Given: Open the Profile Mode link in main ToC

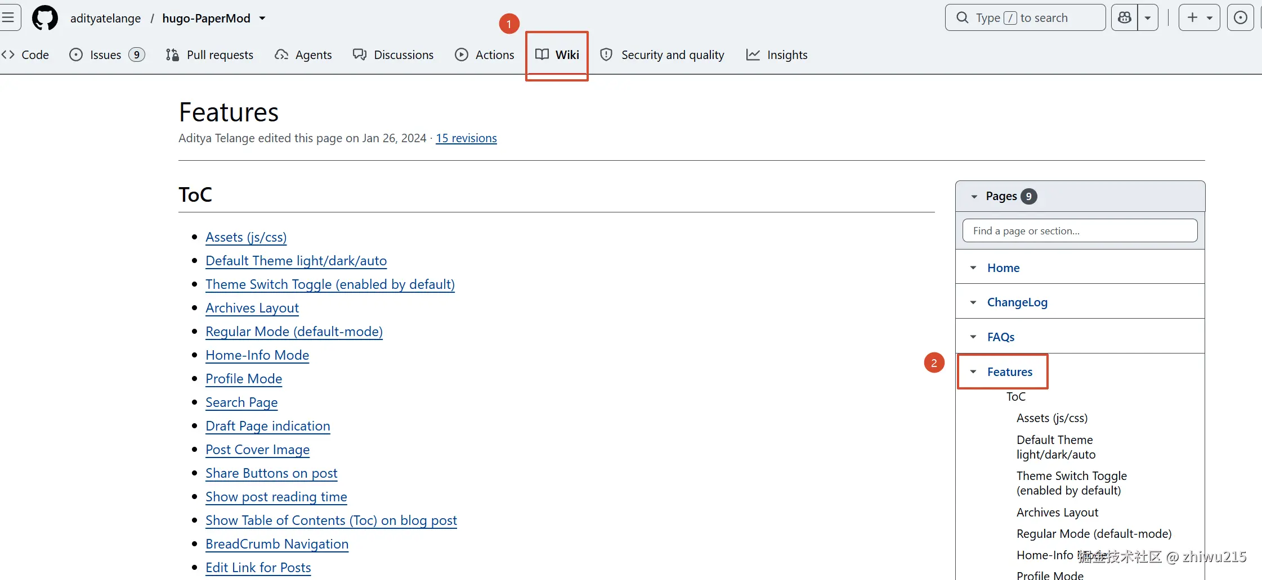Looking at the screenshot, I should [244, 379].
